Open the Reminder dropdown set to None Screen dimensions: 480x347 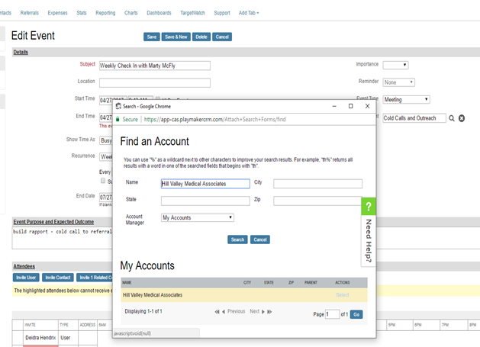coord(399,82)
